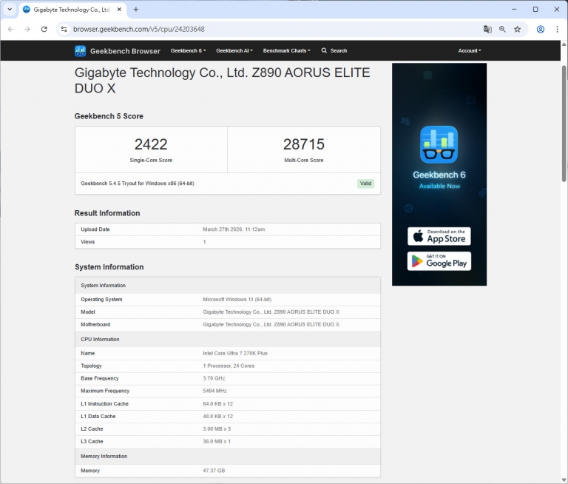Image resolution: width=568 pixels, height=484 pixels.
Task: Click the Geekbench Browser logo icon
Action: 81,51
